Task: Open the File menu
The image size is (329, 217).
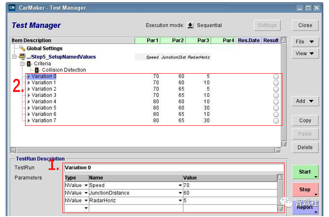Action: [x=305, y=42]
